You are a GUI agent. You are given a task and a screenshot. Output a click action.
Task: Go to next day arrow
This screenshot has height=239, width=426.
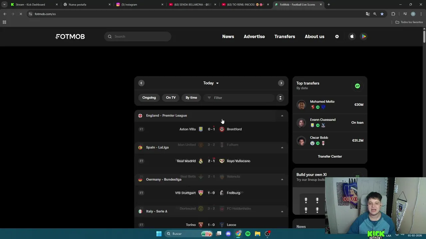(x=281, y=83)
